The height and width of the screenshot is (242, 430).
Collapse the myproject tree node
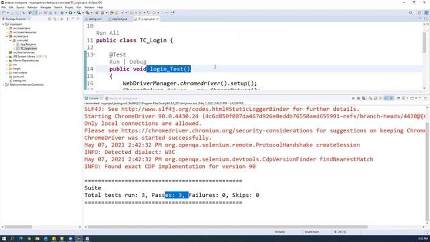click(x=3, y=24)
